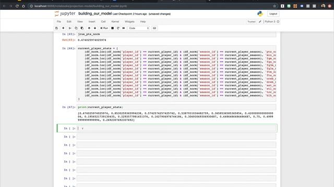Click the Last Checkpoint status text
The image size is (334, 187).
[x=130, y=14]
